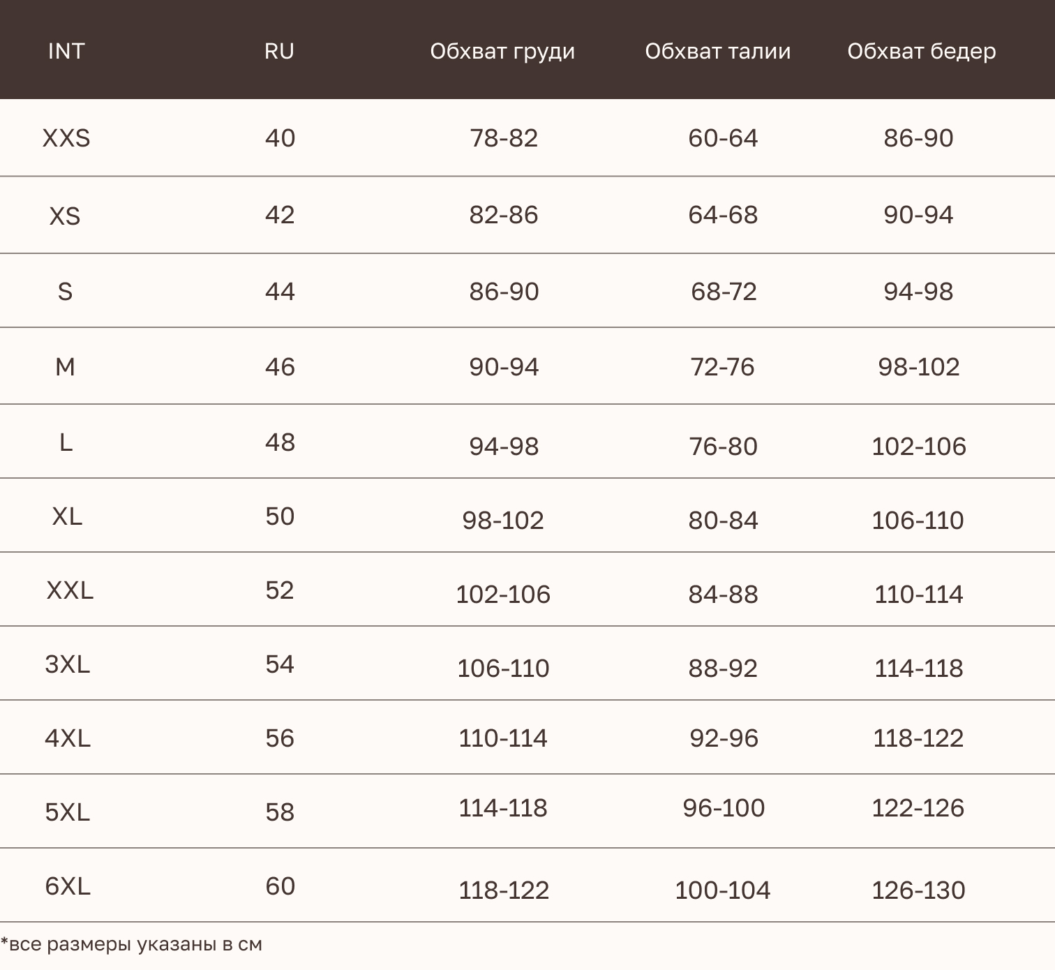The image size is (1055, 970).
Task: Click the Обхват бедер column header
Action: click(922, 52)
